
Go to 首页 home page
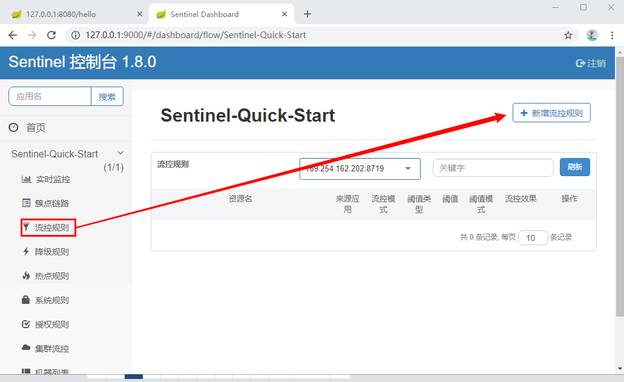(x=27, y=128)
